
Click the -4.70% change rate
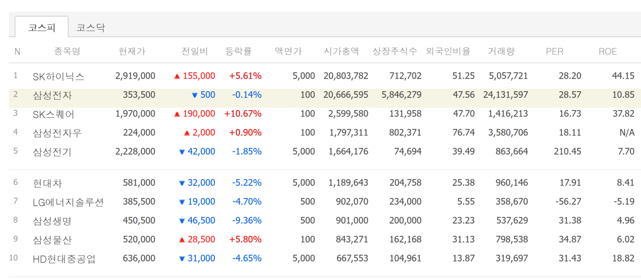click(x=247, y=202)
